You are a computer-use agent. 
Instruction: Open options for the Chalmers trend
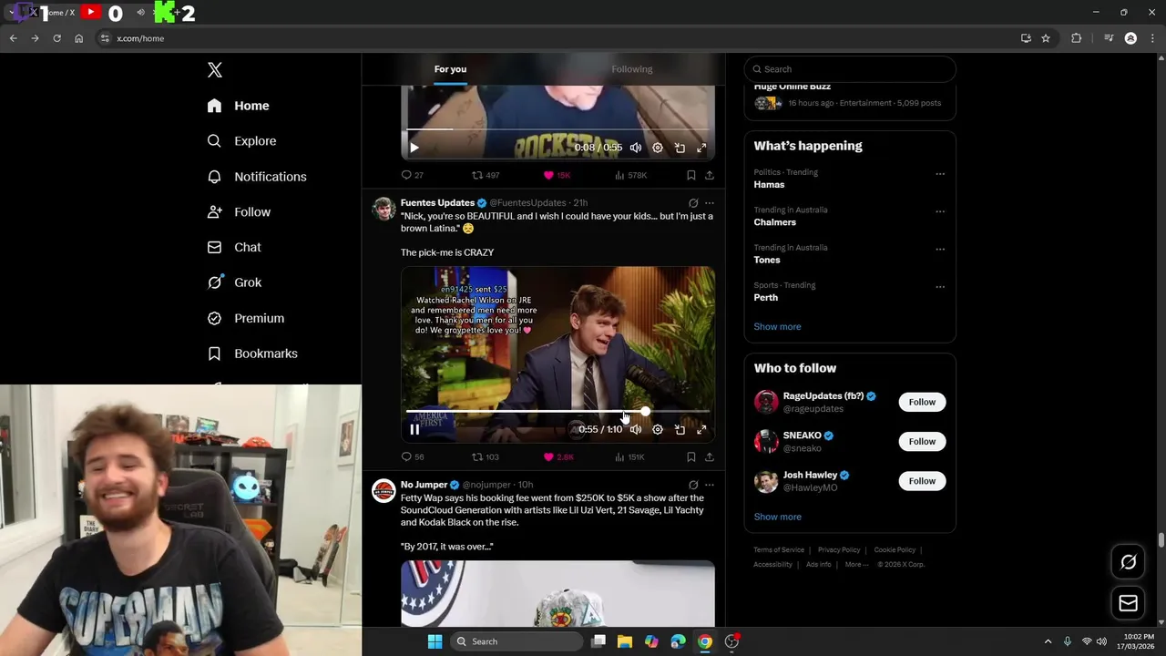pyautogui.click(x=940, y=211)
